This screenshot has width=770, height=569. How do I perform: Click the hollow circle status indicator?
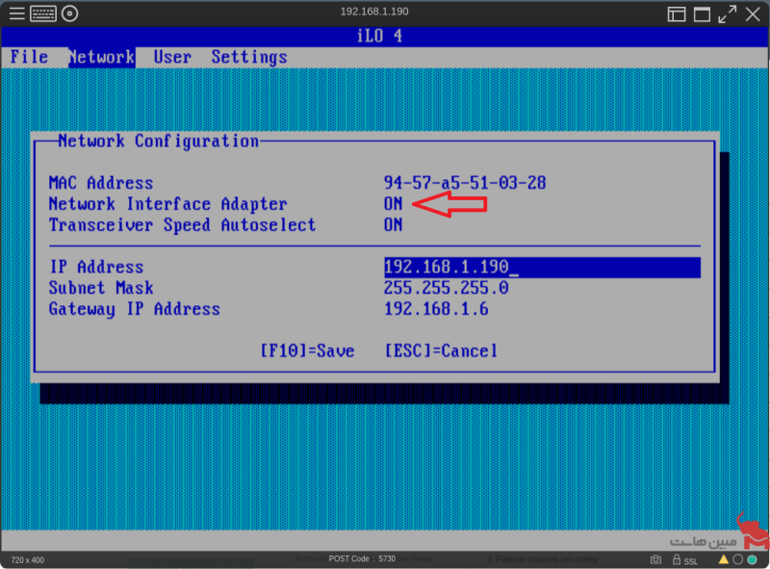[737, 559]
